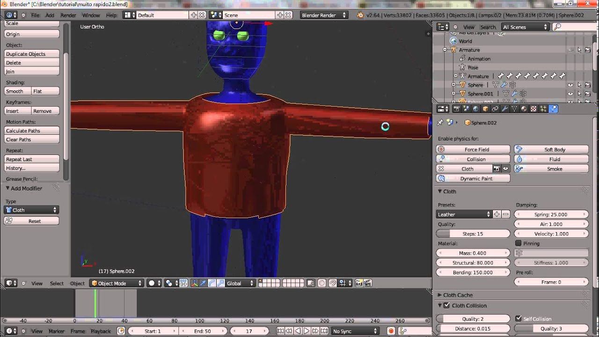This screenshot has width=599, height=337.
Task: Expand the Sphere object tree node
Action: pos(453,85)
